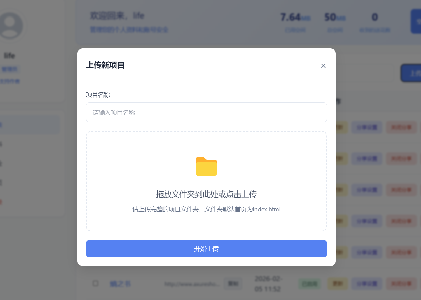Viewport: 421px width, 300px height.
Task: Click the yellow folder icon in the drop zone
Action: [x=206, y=166]
